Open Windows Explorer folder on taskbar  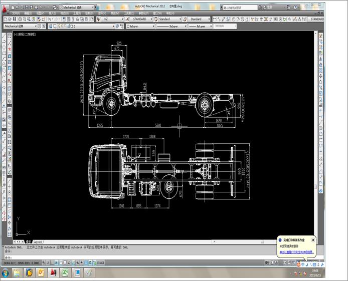pos(17,273)
